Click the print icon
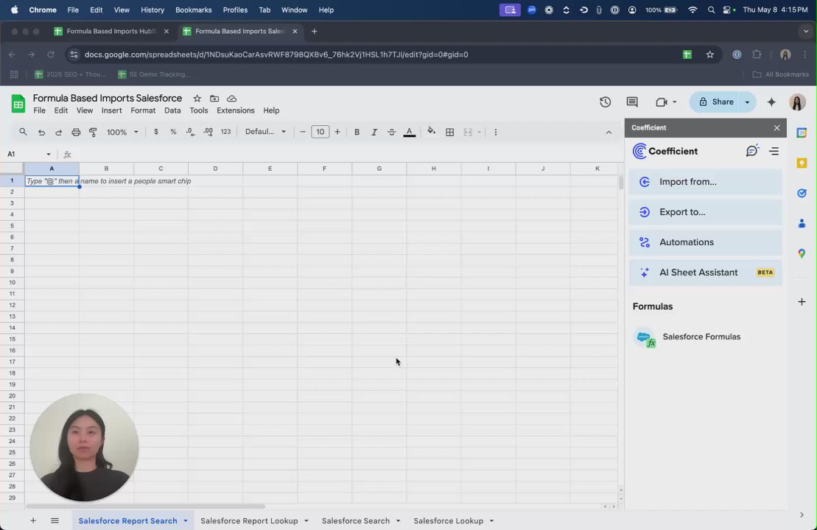The image size is (817, 530). pos(76,132)
